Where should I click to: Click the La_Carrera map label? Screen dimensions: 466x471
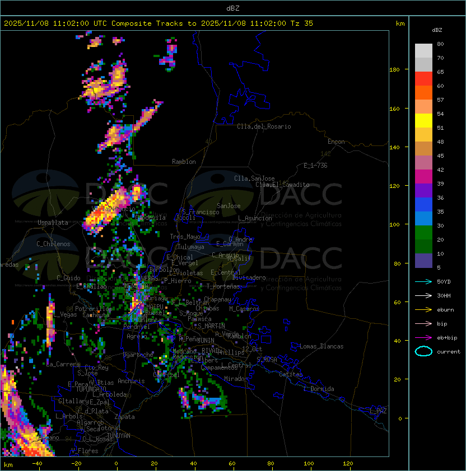63,364
